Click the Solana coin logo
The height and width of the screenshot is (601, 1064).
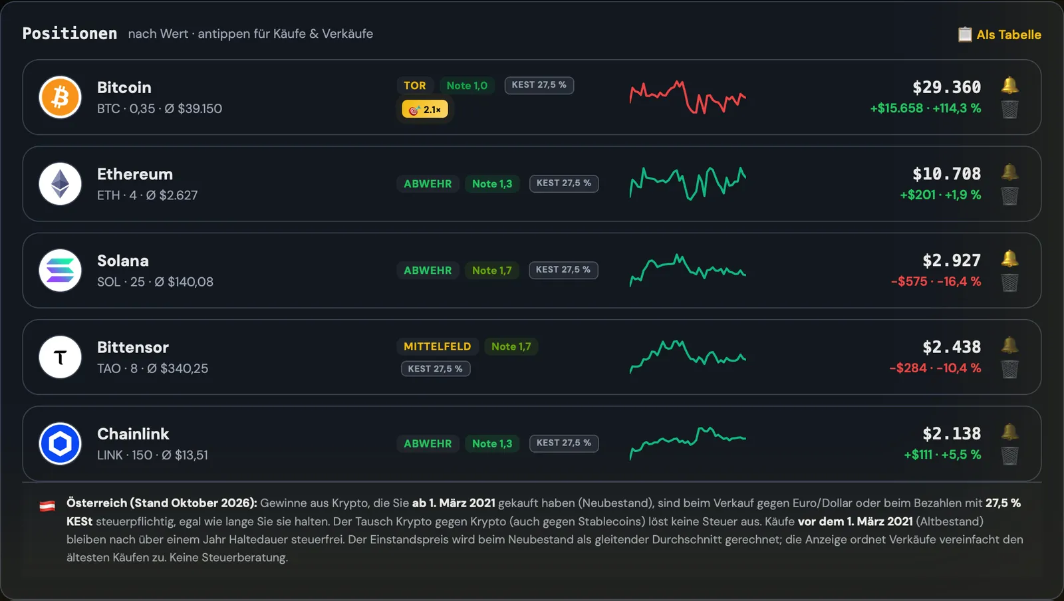pyautogui.click(x=60, y=271)
